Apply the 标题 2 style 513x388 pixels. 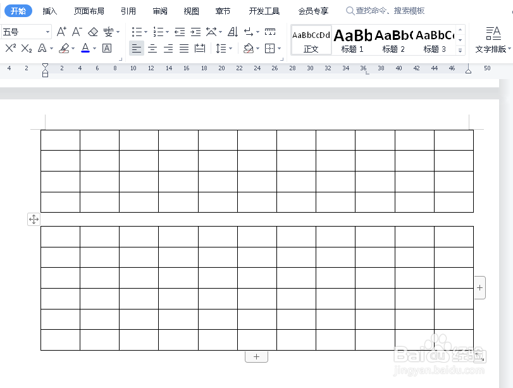pos(393,40)
